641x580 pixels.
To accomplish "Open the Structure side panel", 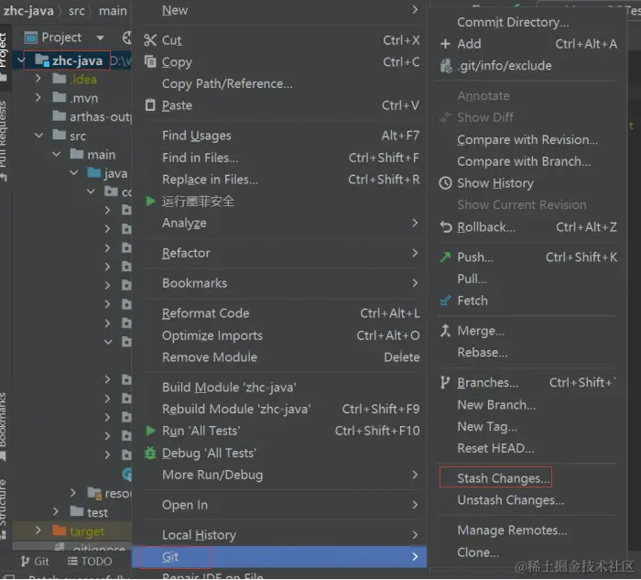I will tap(4, 509).
